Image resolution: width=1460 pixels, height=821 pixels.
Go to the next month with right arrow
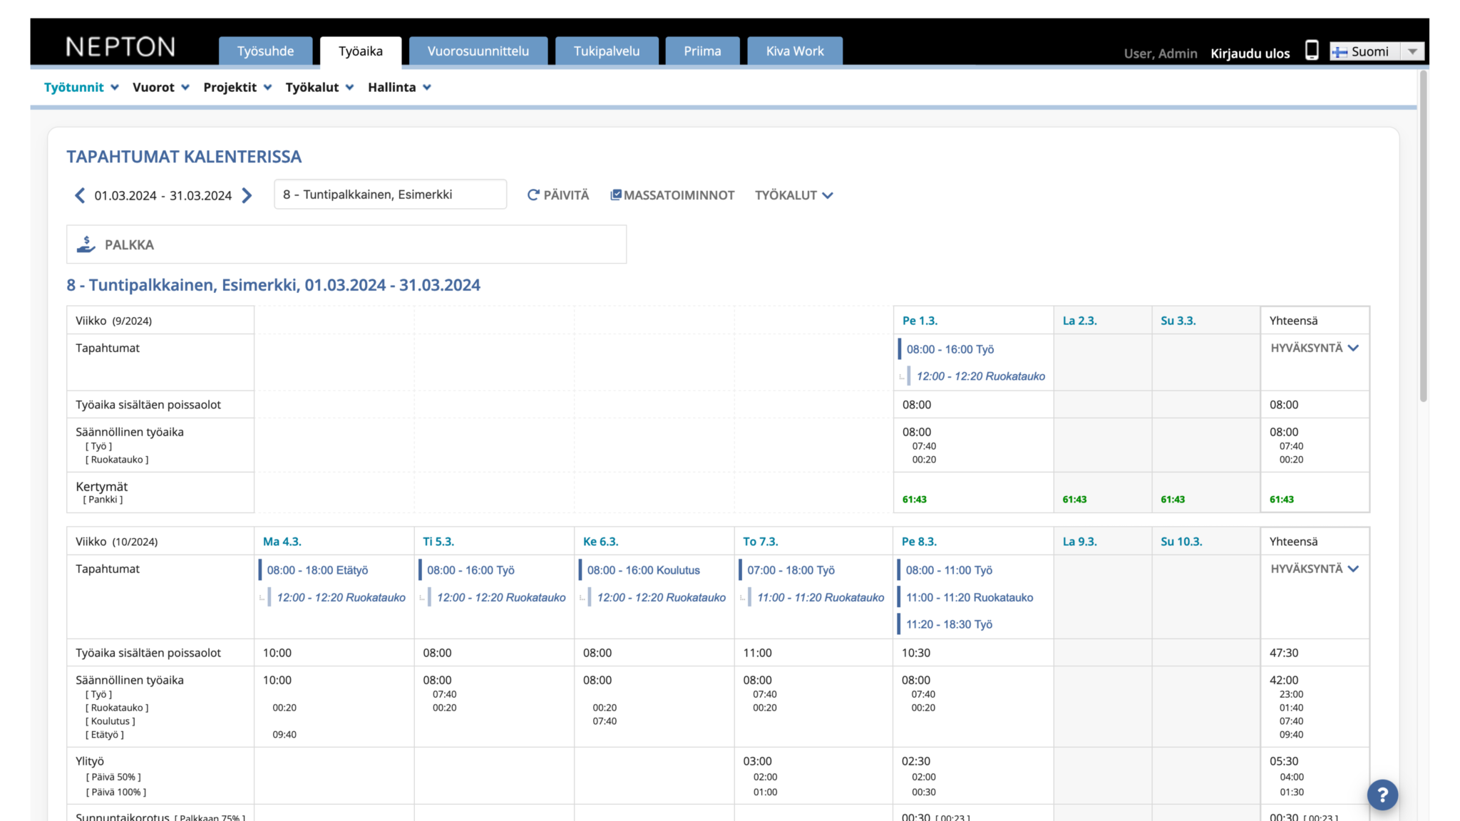[x=247, y=195]
